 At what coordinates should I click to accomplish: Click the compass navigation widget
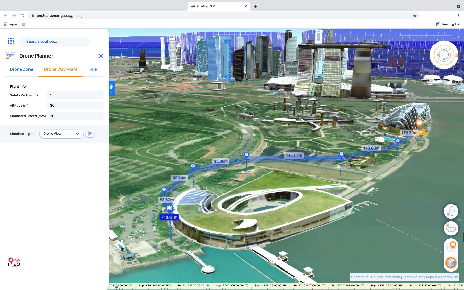click(444, 55)
